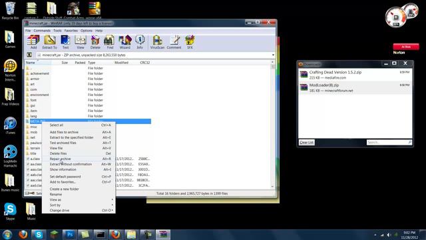Choose Add to favorites
The height and width of the screenshot is (240, 426).
coord(79,182)
